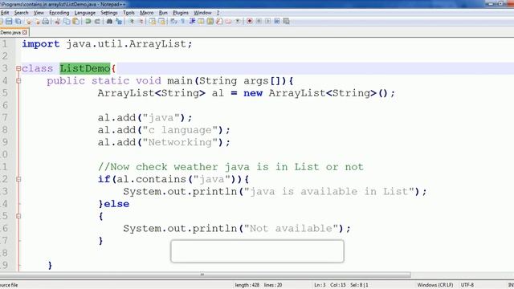
Task: Click Run Macro Multiple Times icon
Action: 277,22
